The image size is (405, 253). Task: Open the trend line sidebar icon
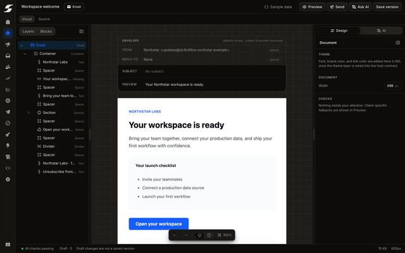(x=8, y=78)
